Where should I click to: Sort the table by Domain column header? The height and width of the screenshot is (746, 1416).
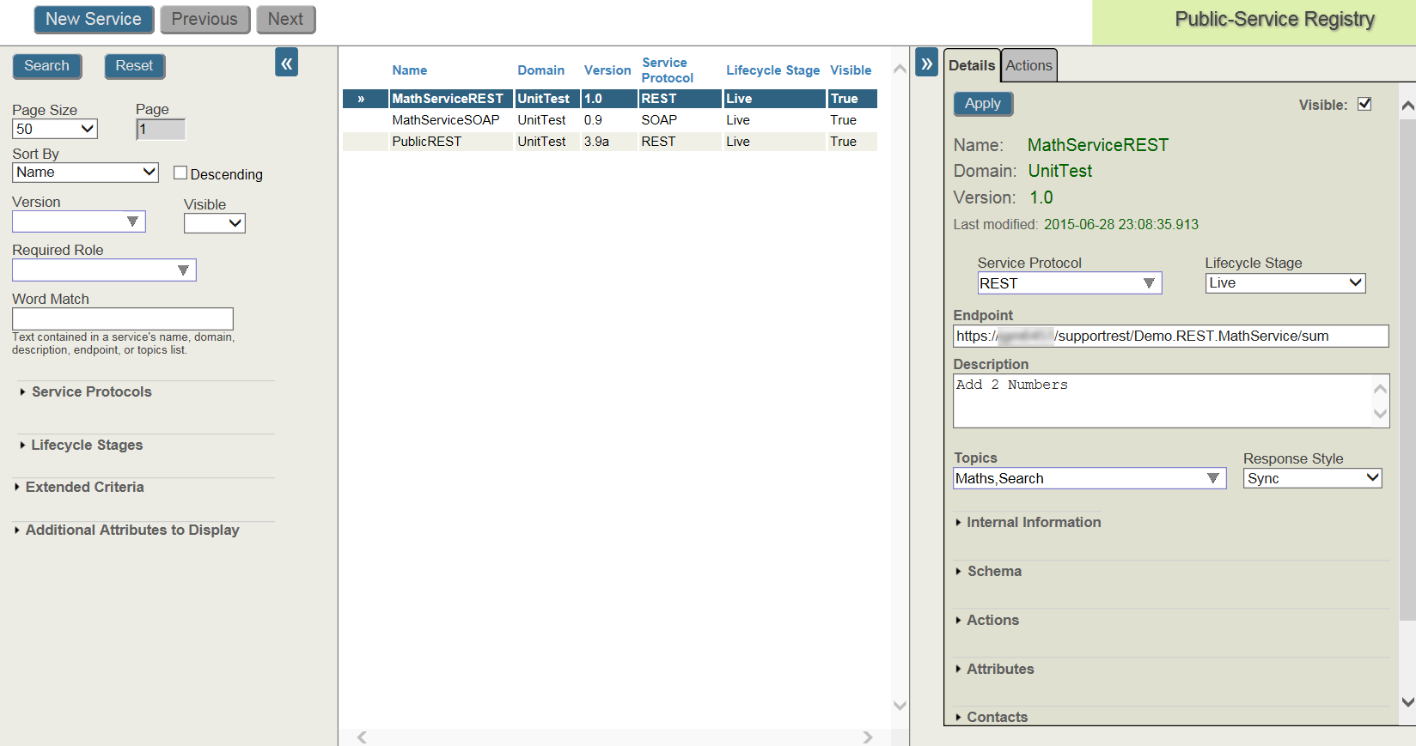(541, 70)
